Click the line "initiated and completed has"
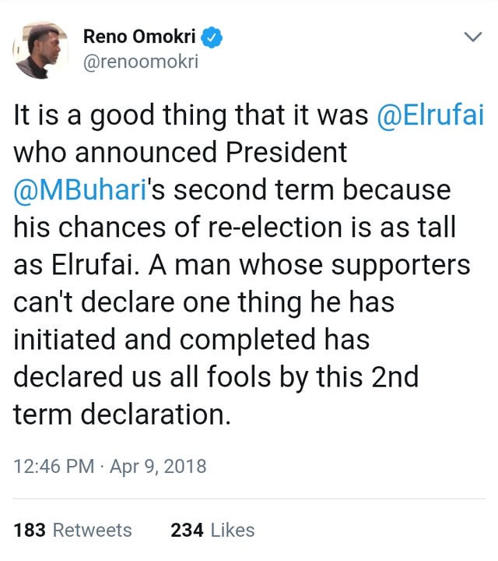The image size is (498, 561). (x=191, y=340)
